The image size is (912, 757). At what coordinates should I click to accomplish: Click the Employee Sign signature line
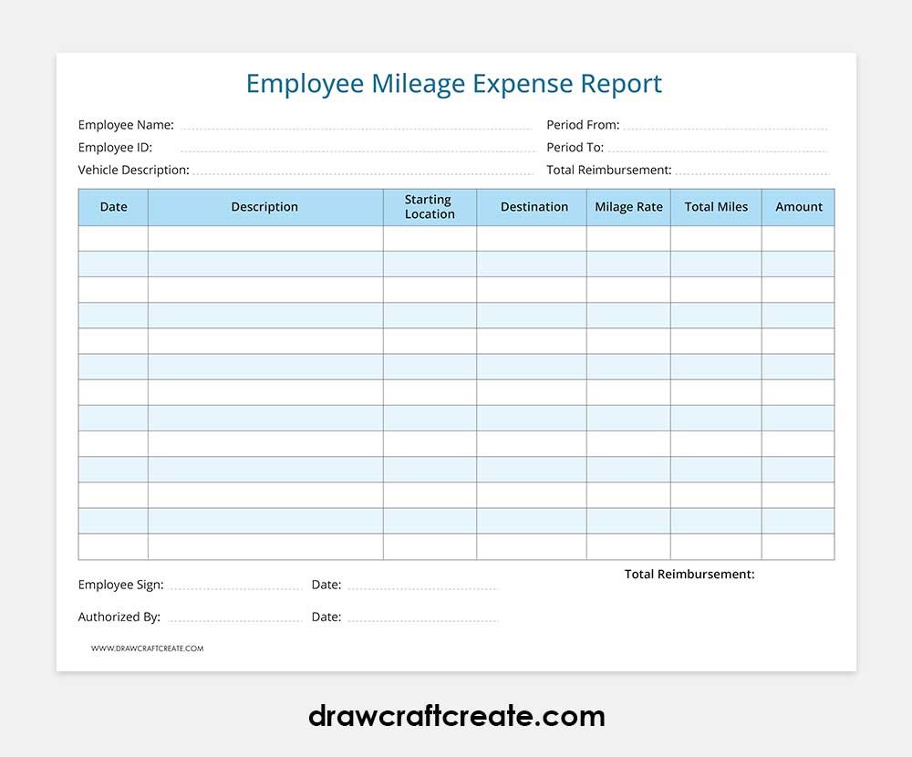click(x=234, y=586)
